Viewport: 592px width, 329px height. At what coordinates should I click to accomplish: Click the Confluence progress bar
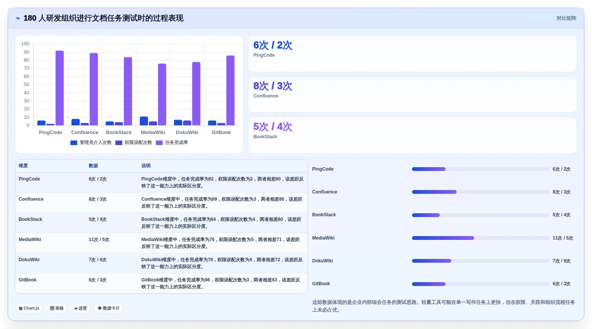(x=481, y=192)
